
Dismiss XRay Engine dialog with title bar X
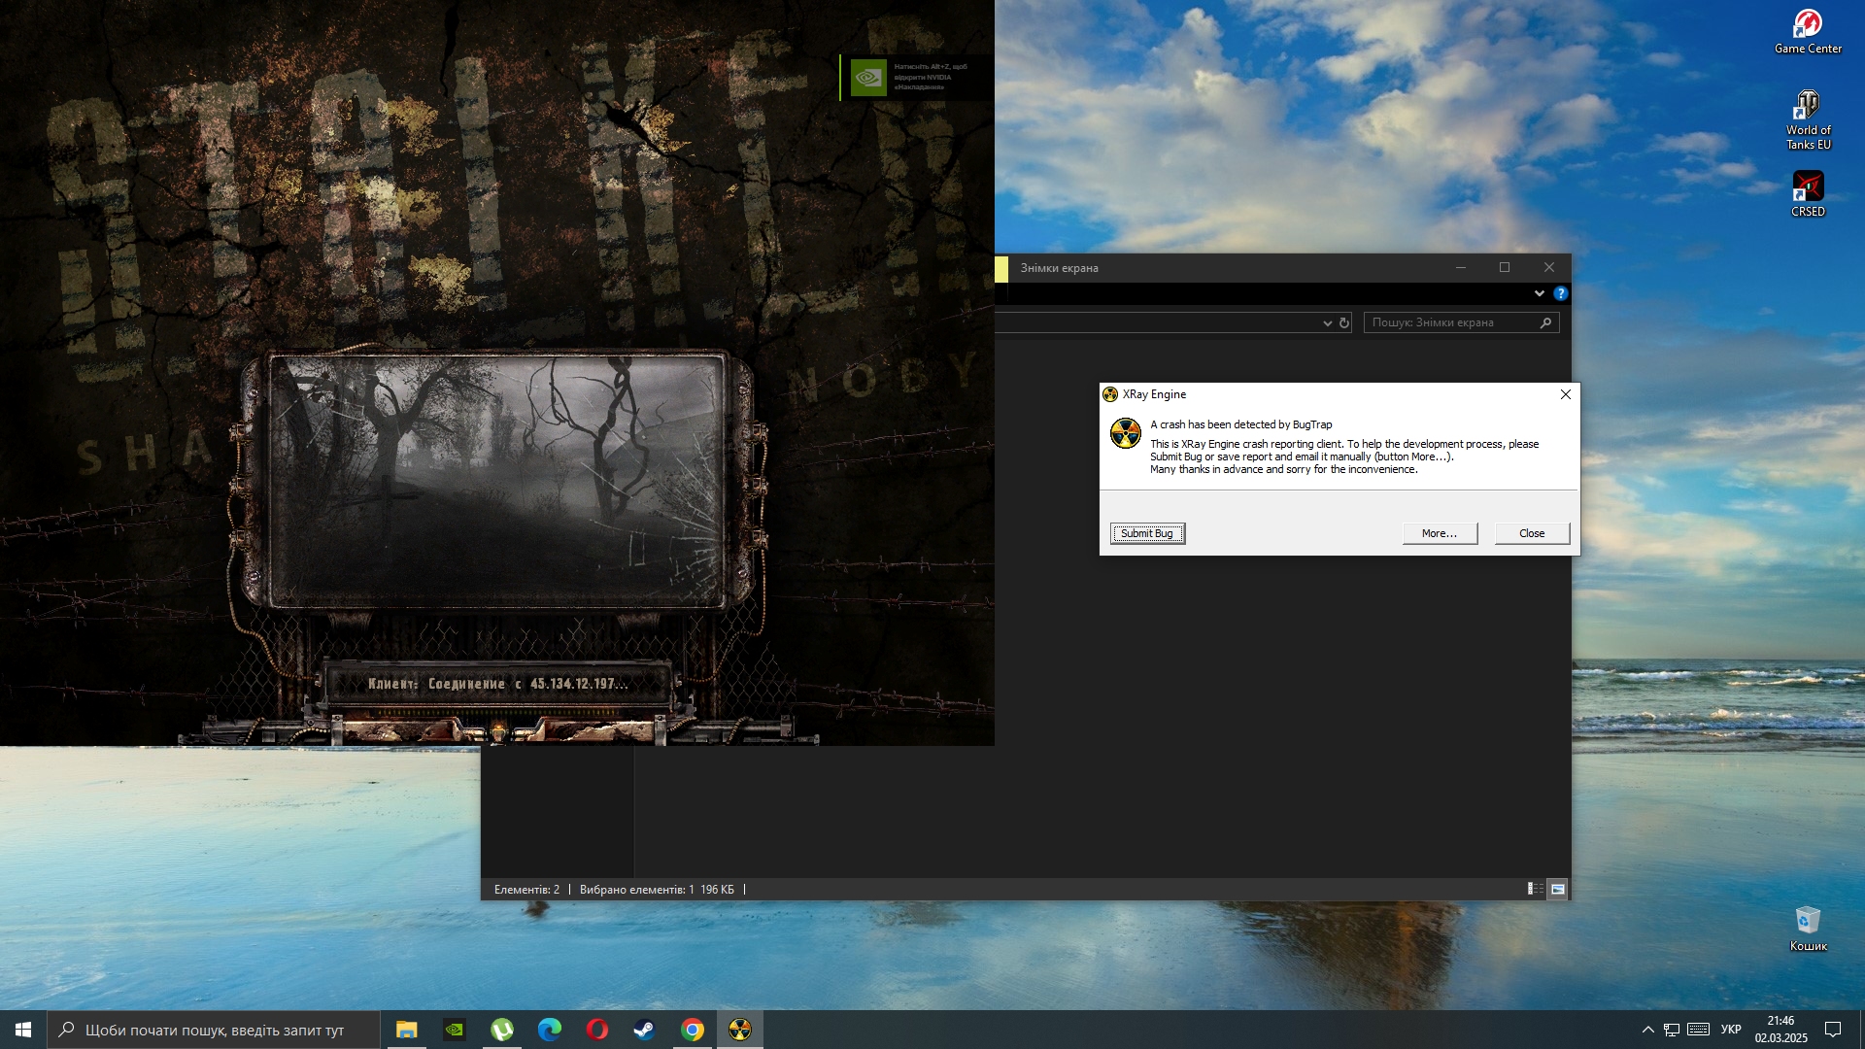pos(1565,394)
